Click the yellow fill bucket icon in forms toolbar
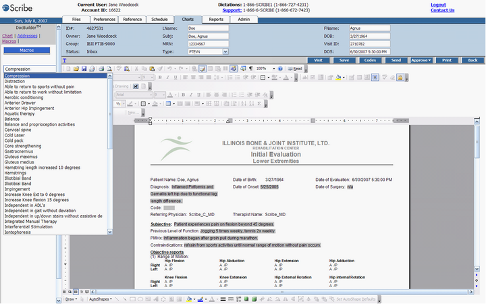 point(338,77)
